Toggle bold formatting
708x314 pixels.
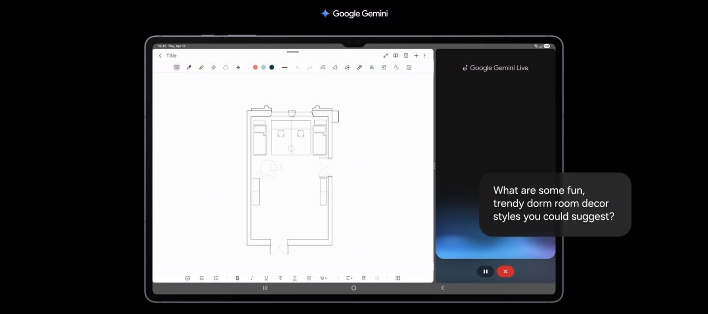(x=237, y=278)
